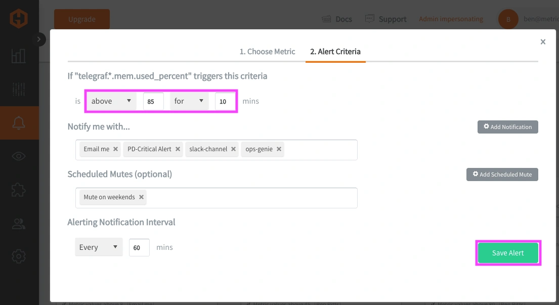The height and width of the screenshot is (305, 559).
Task: Open the Docs link
Action: tap(337, 19)
